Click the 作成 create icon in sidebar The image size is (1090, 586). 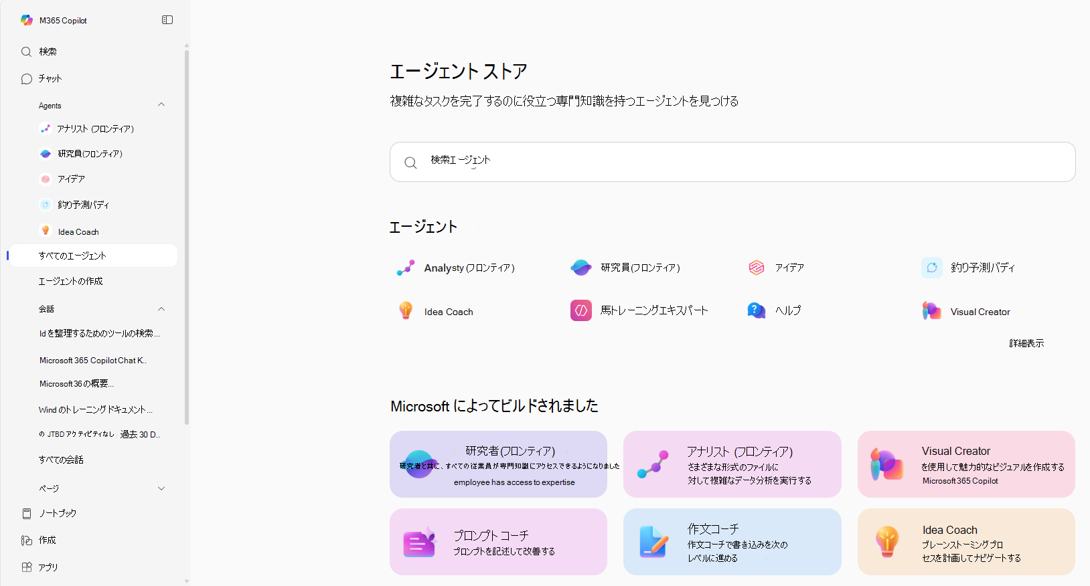pos(27,540)
